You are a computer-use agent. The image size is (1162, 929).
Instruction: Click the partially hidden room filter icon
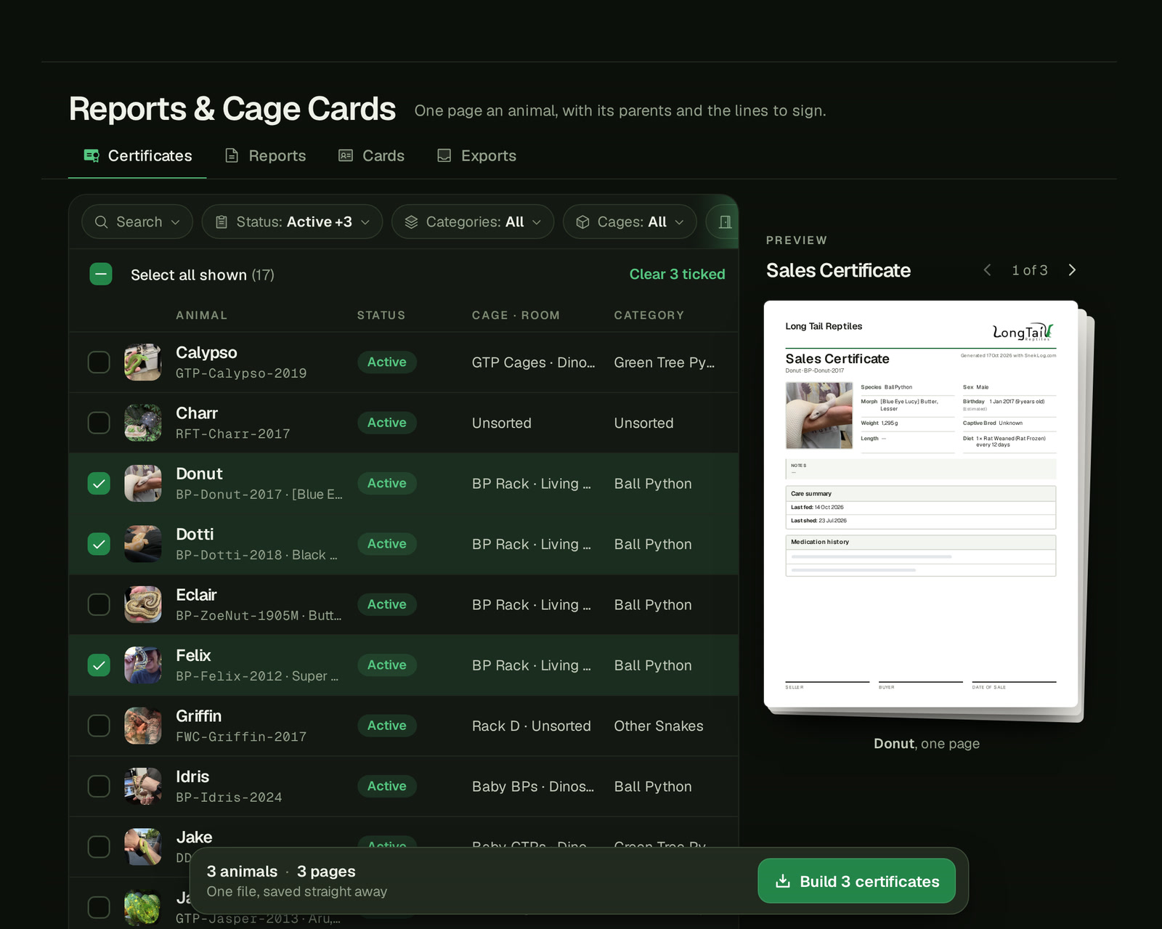pyautogui.click(x=724, y=222)
